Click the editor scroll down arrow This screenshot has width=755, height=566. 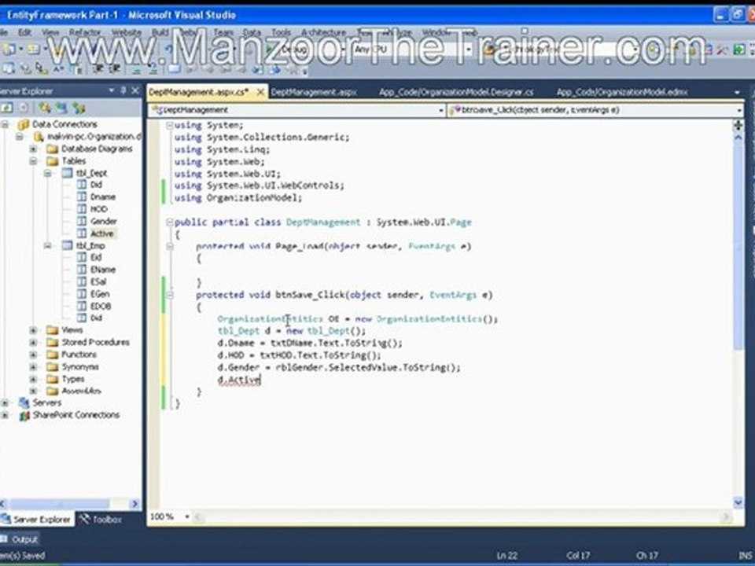click(x=738, y=503)
